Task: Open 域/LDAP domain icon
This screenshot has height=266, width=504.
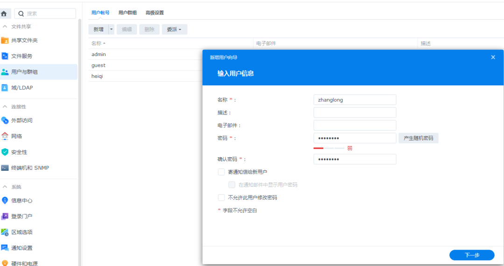Action: coord(5,88)
